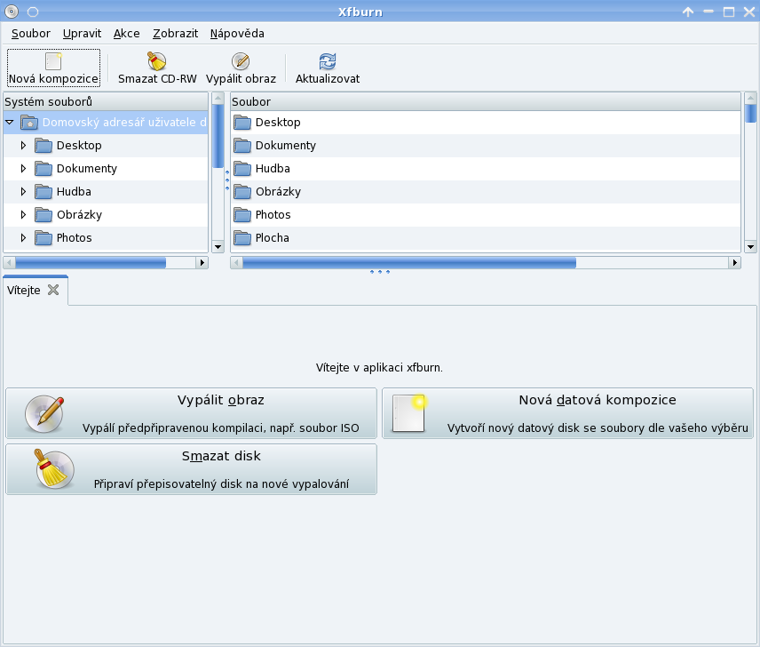Click the Nová kompozice toolbar icon

(x=53, y=61)
